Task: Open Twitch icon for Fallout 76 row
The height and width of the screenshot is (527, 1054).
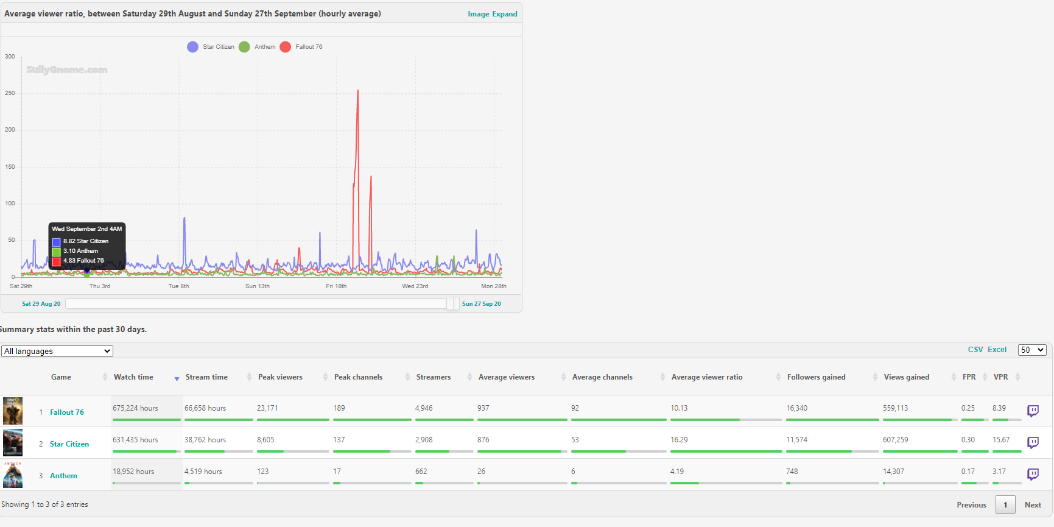Action: (1033, 411)
